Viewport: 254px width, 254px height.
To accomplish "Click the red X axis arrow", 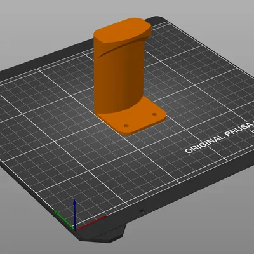I will point(91,223).
